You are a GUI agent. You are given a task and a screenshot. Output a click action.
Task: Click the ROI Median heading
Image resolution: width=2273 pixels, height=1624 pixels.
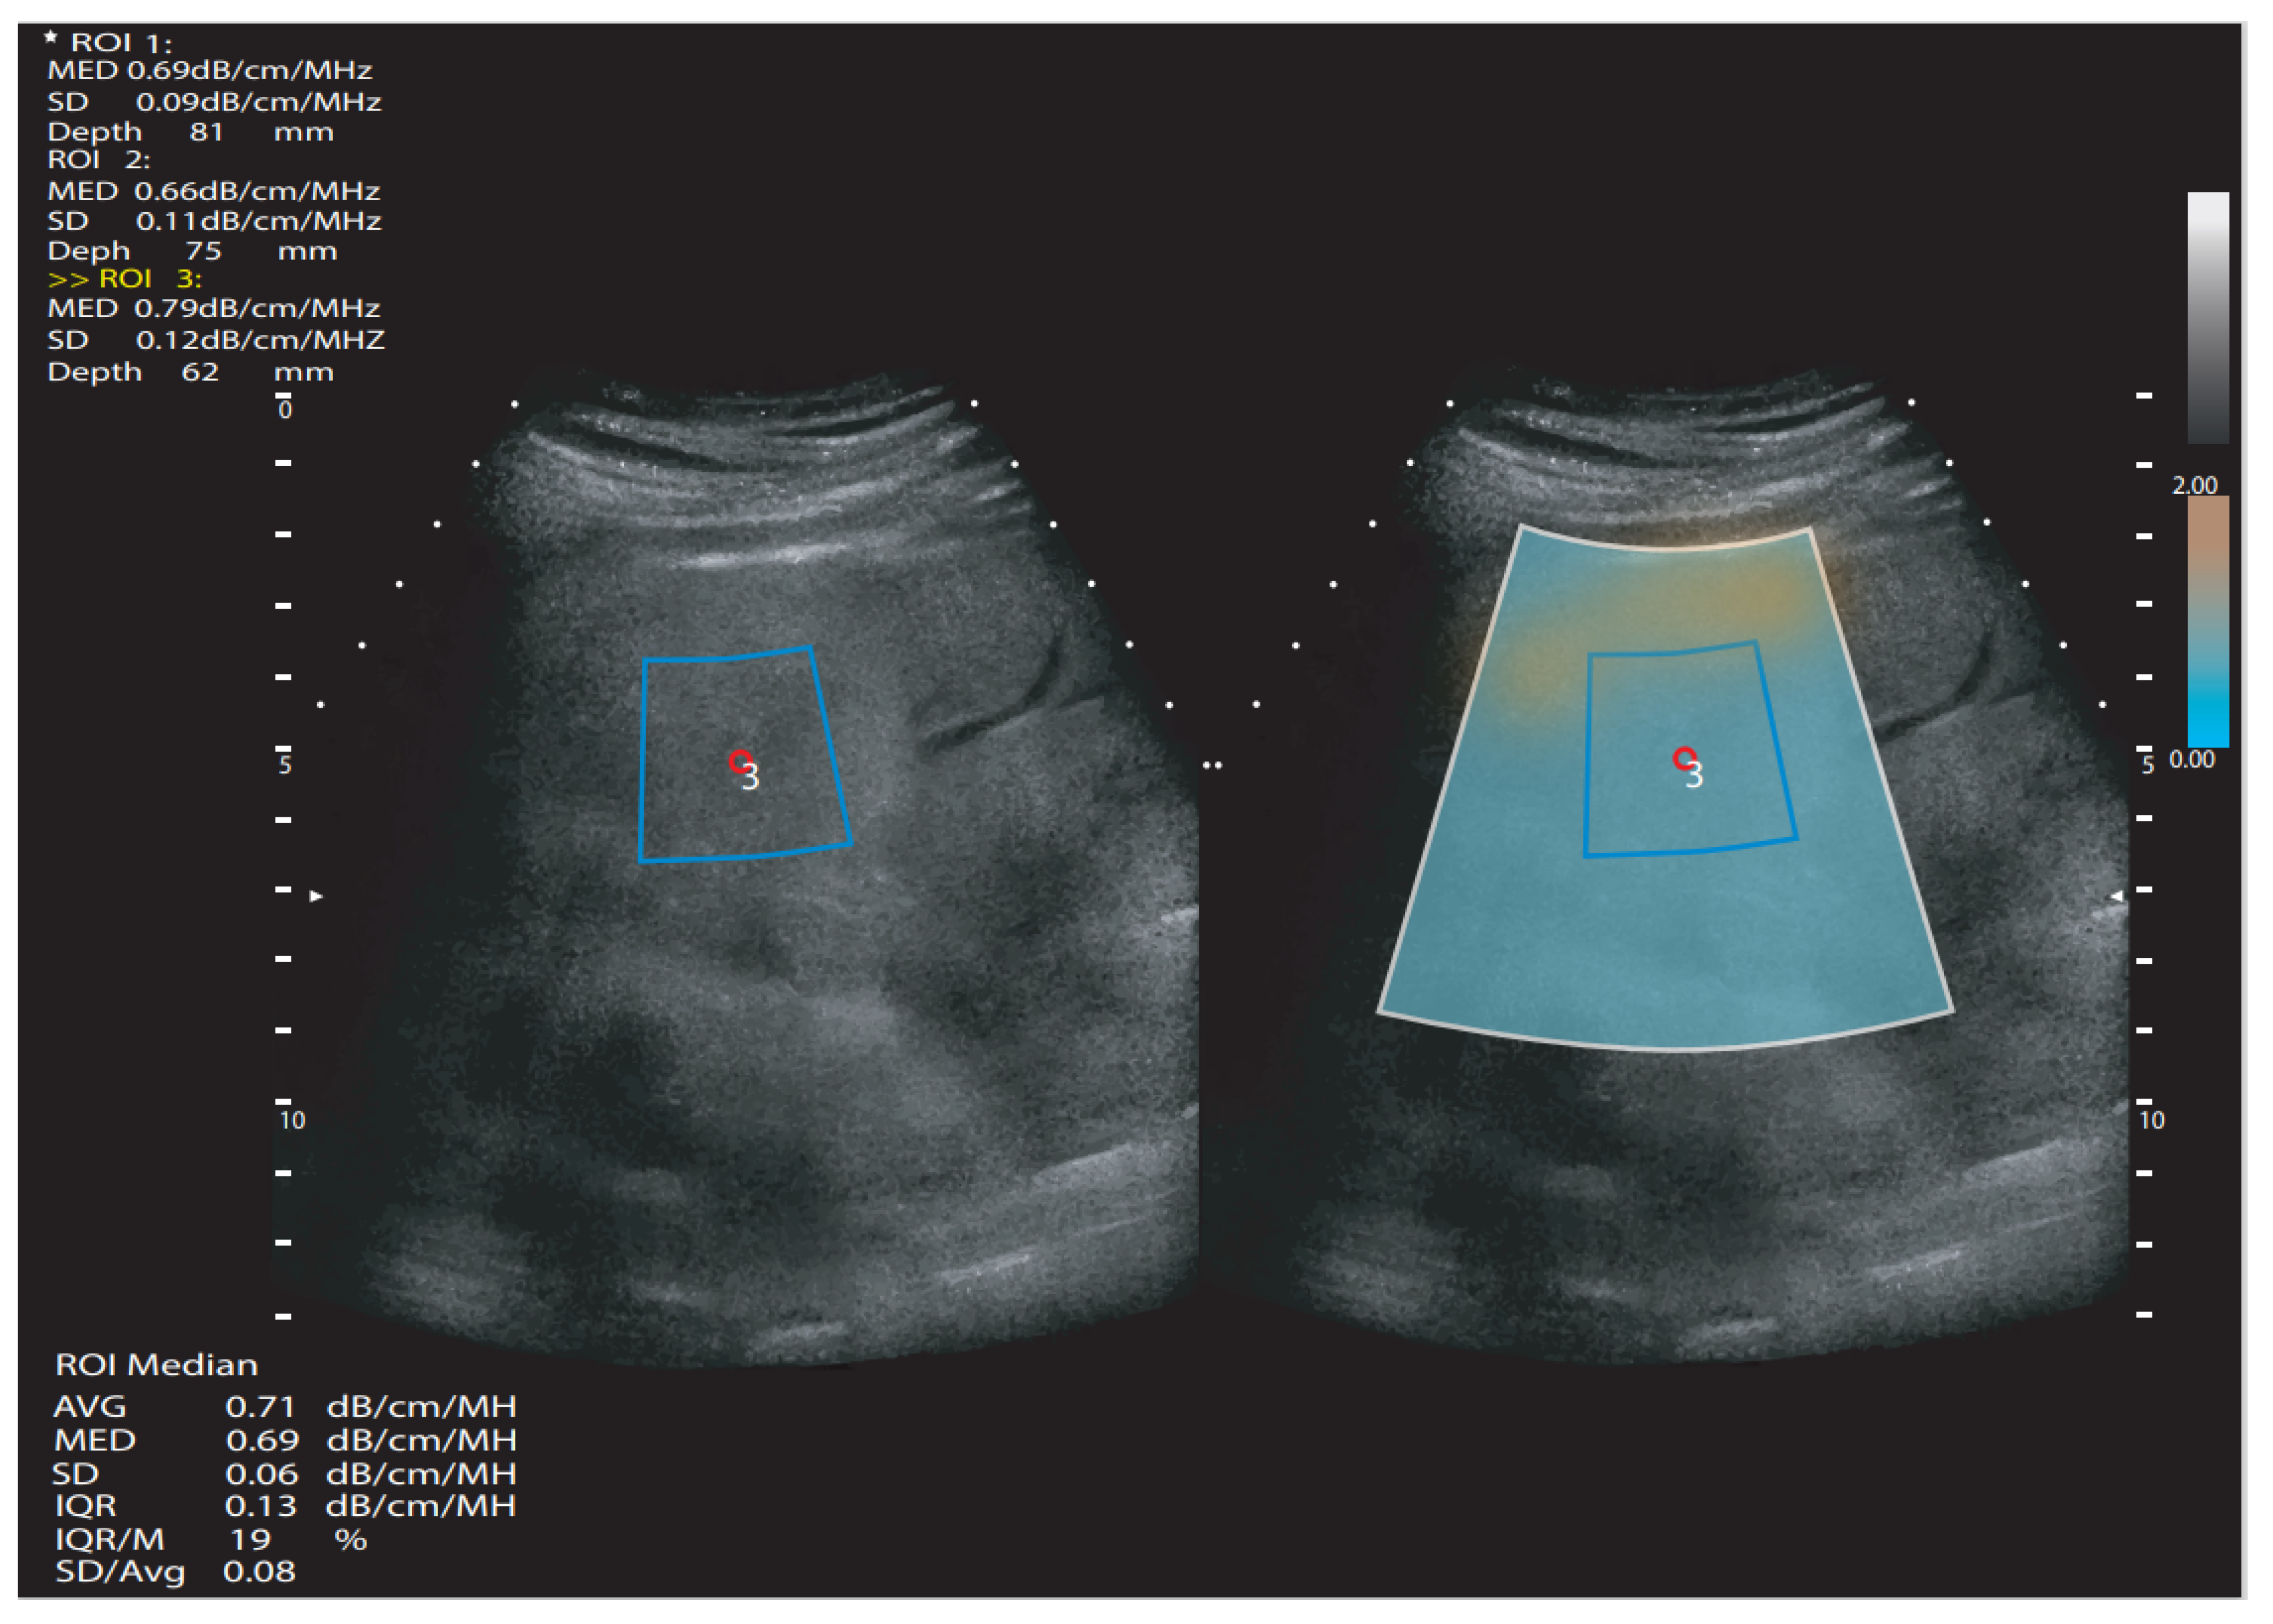coord(156,1365)
